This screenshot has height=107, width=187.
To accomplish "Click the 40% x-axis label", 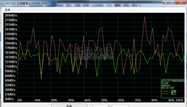I will tap(87, 100).
